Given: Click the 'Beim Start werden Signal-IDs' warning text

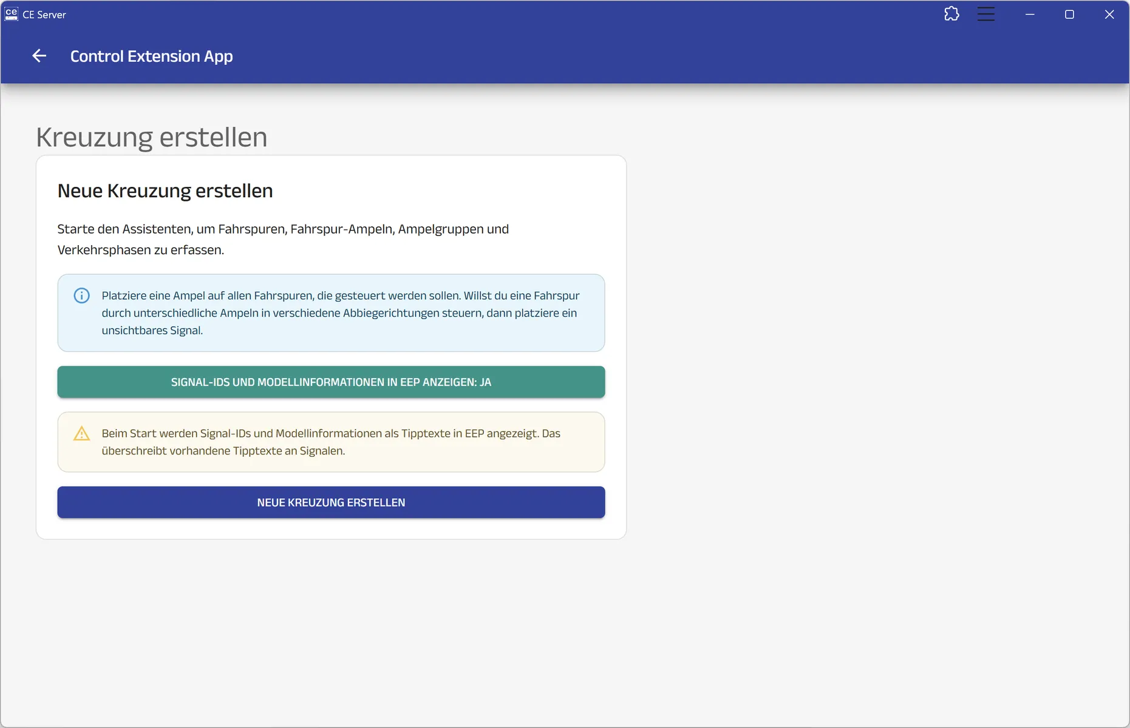Looking at the screenshot, I should pyautogui.click(x=331, y=442).
